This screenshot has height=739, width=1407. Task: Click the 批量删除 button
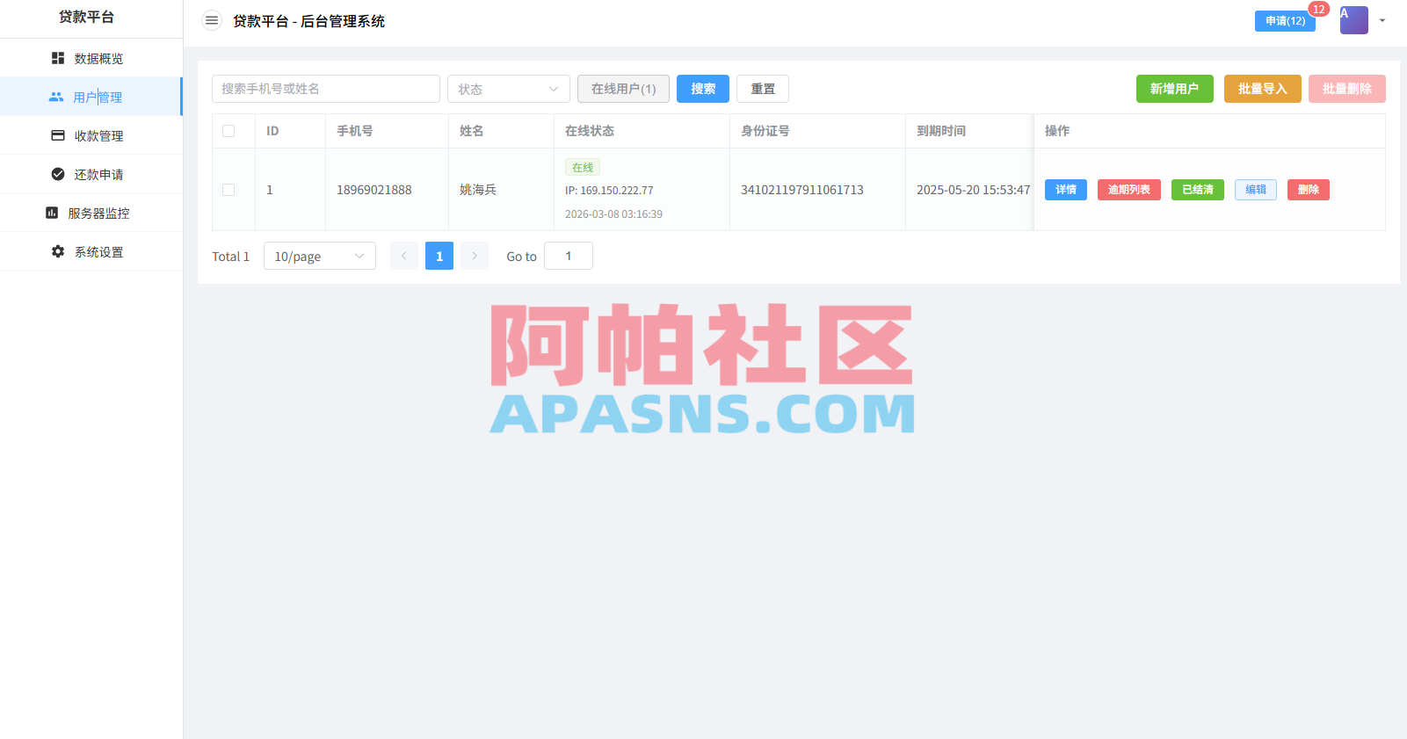1347,89
